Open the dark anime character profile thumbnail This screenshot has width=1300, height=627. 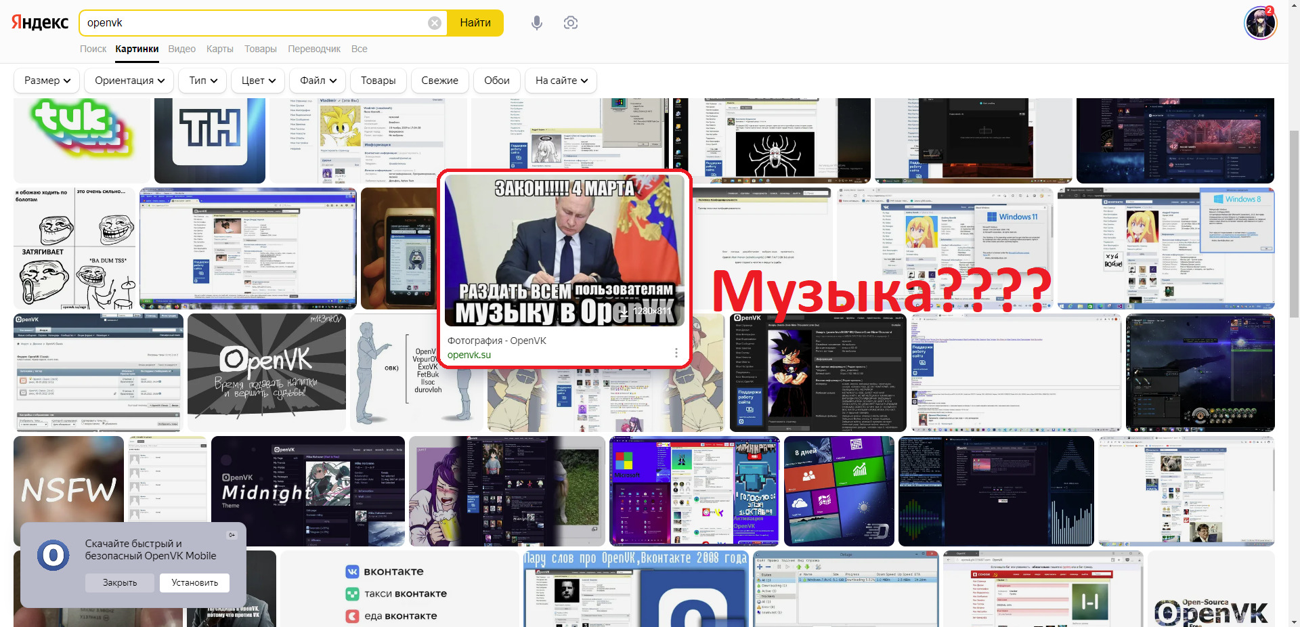pos(818,372)
